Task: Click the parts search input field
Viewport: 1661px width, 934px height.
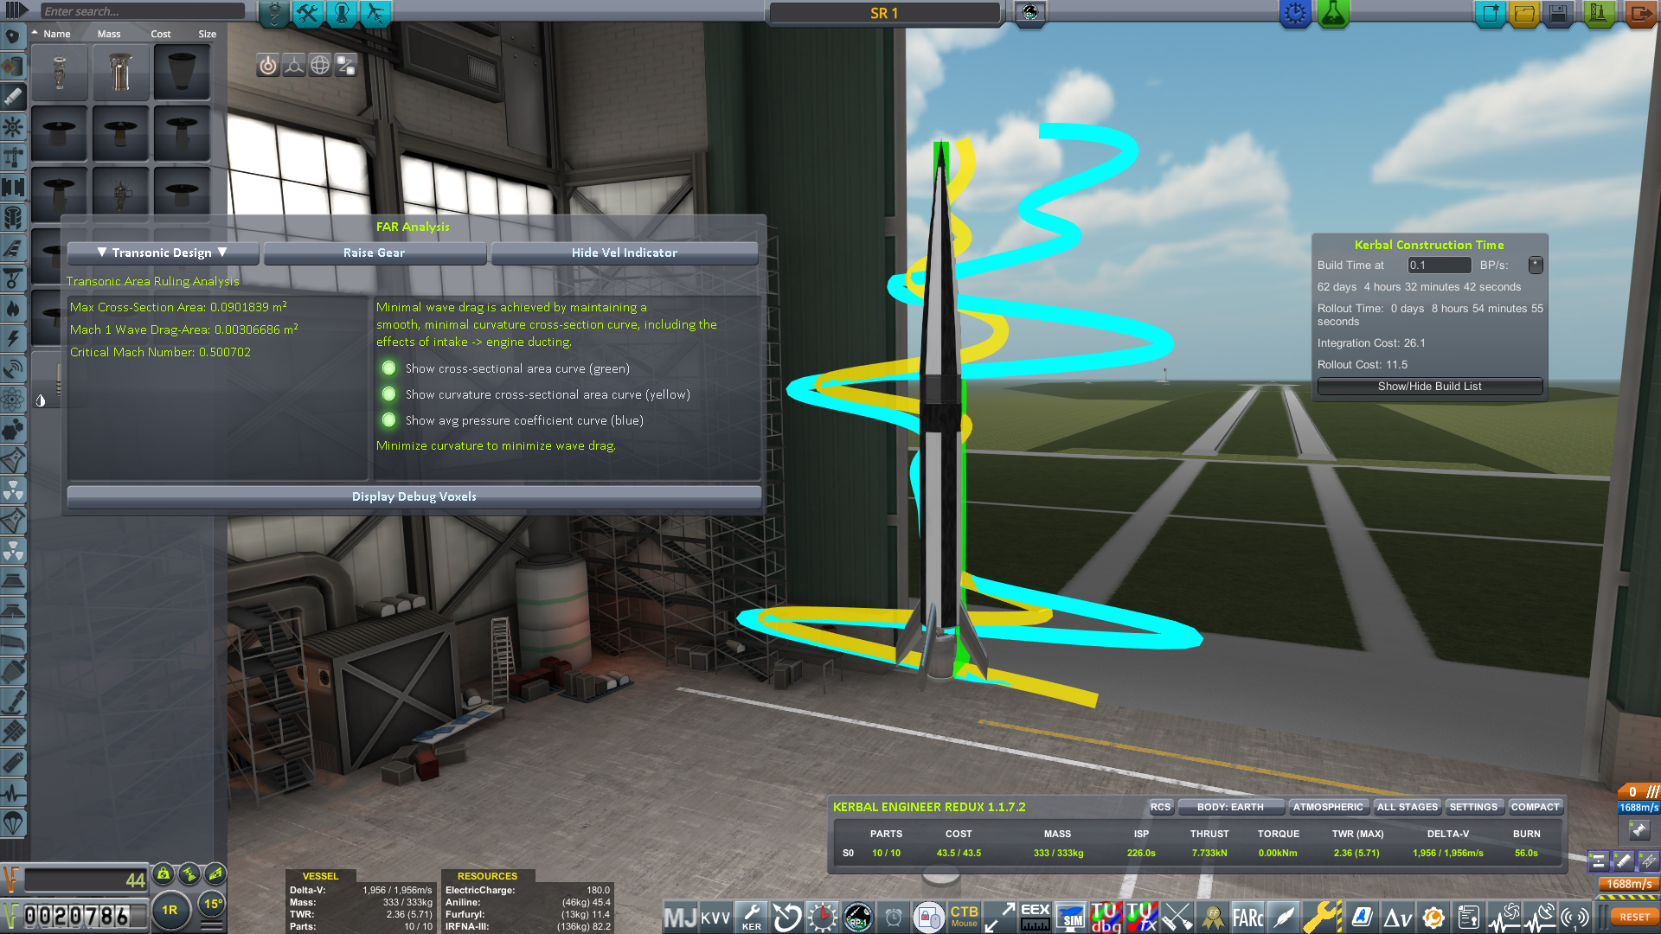Action: (x=143, y=11)
